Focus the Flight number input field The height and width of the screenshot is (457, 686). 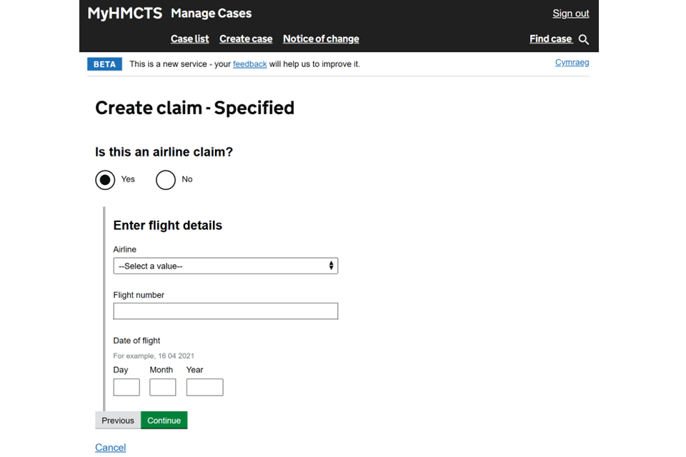pos(225,311)
